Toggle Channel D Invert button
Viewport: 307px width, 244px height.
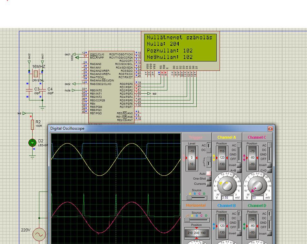pyautogui.click(x=269, y=233)
